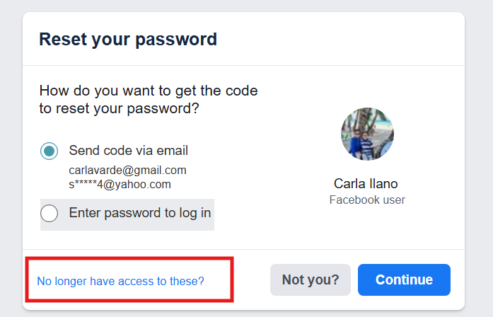Click the carlavarde@gmail.com email address

point(127,170)
